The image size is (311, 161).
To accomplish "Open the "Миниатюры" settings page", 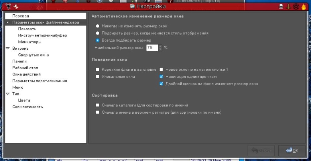I will tap(30, 42).
